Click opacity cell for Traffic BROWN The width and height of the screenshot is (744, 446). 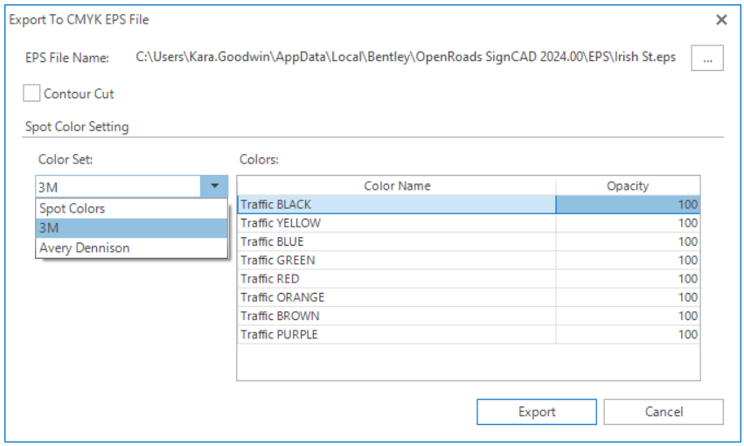click(628, 316)
